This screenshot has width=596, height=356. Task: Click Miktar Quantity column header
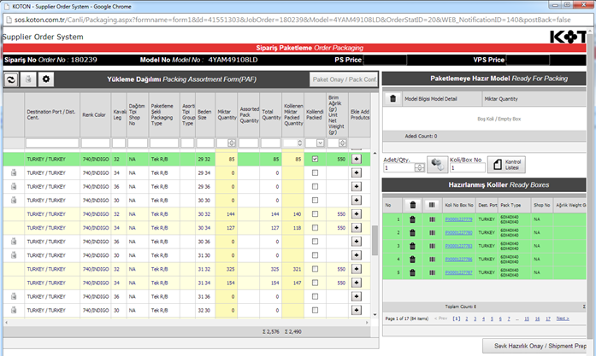[227, 114]
